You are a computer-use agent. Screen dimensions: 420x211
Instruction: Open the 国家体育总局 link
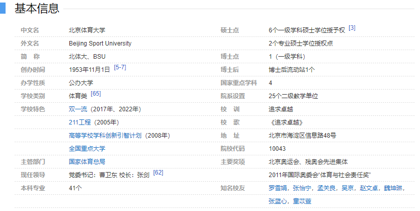[x=87, y=161]
